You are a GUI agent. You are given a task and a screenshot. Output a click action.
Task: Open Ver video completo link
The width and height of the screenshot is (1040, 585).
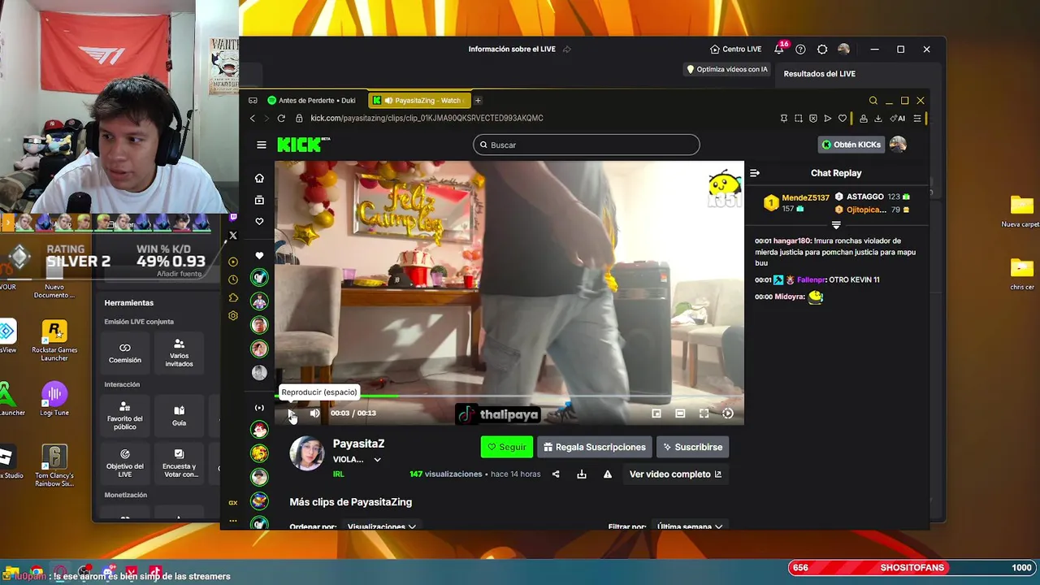pos(675,474)
